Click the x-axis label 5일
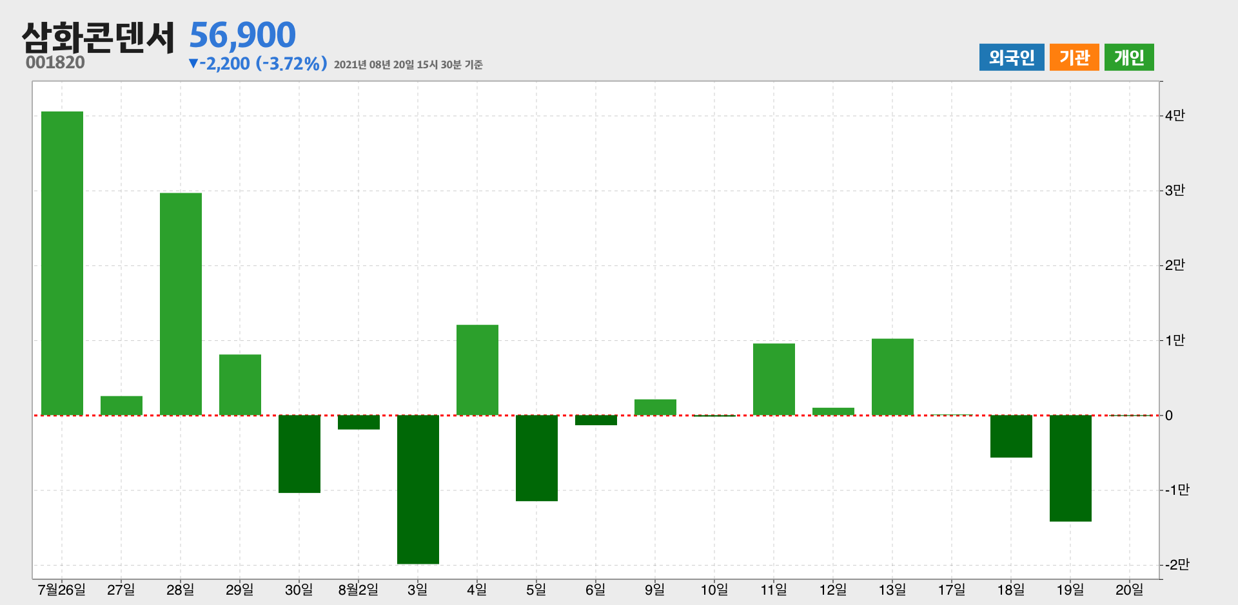Screen dimensions: 1238x605 [x=536, y=590]
